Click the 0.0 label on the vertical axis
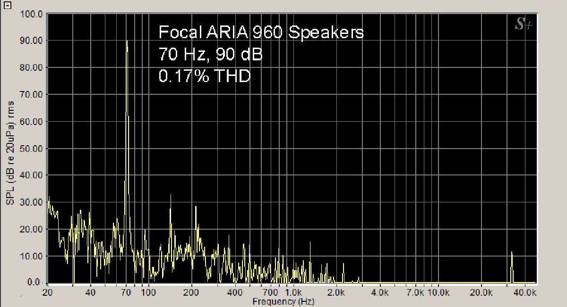Image resolution: width=567 pixels, height=307 pixels. (36, 282)
